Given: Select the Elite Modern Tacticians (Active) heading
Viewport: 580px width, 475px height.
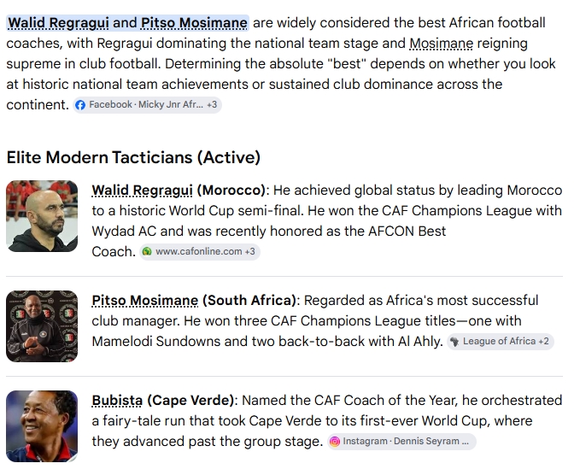Looking at the screenshot, I should tap(133, 157).
